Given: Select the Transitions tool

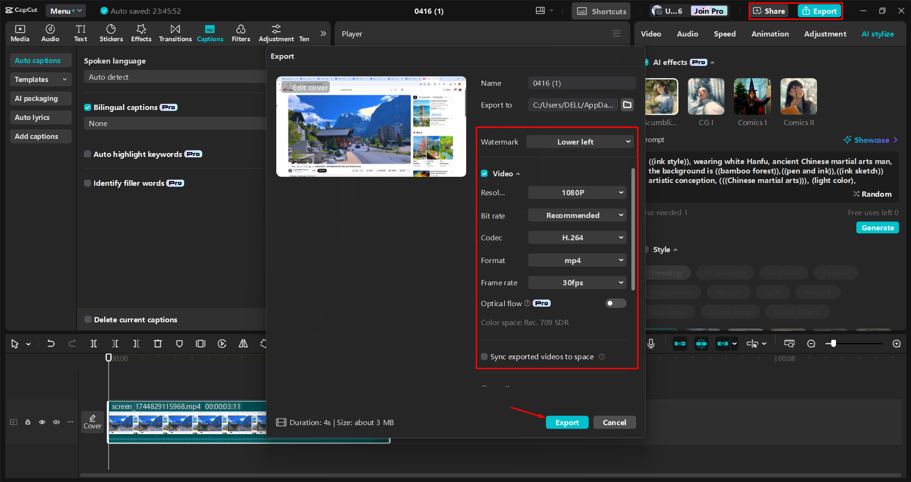Looking at the screenshot, I should (175, 33).
